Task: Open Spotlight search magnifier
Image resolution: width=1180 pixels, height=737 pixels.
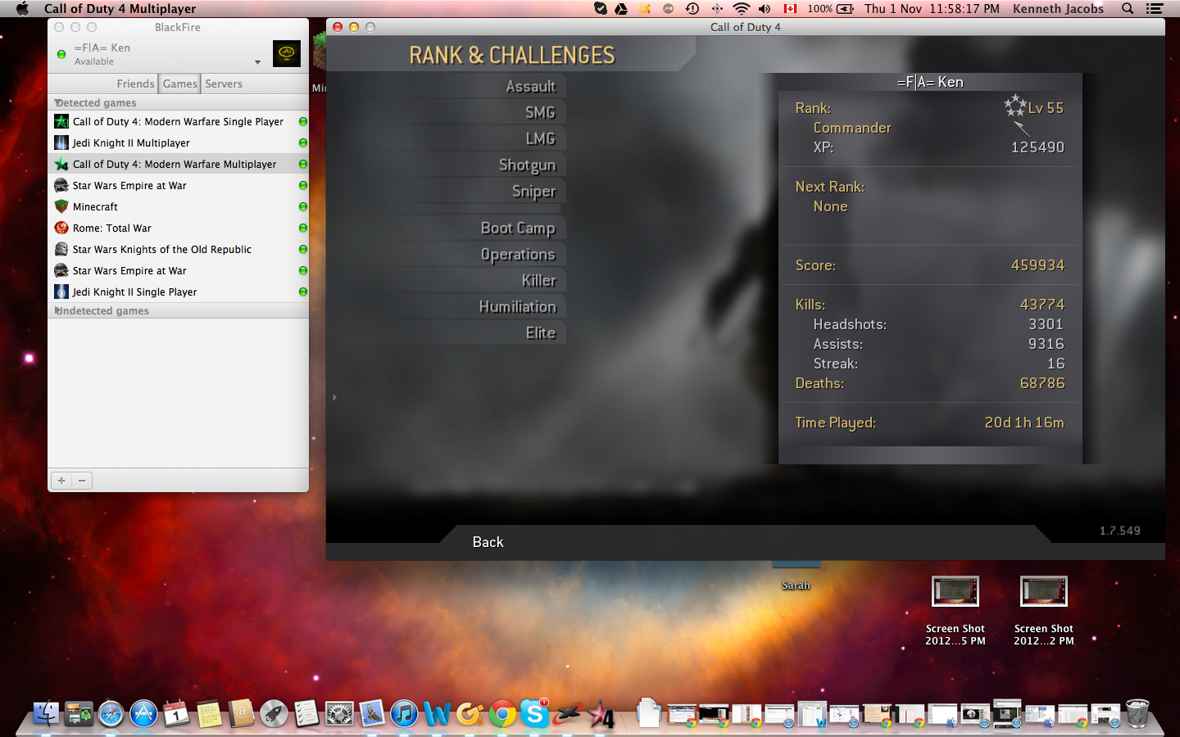Action: coord(1128,8)
